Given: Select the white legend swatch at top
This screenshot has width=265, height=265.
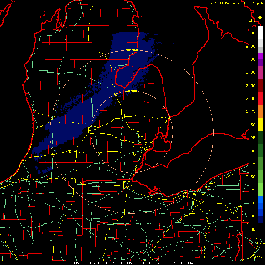Looking at the screenshot, I should [260, 33].
